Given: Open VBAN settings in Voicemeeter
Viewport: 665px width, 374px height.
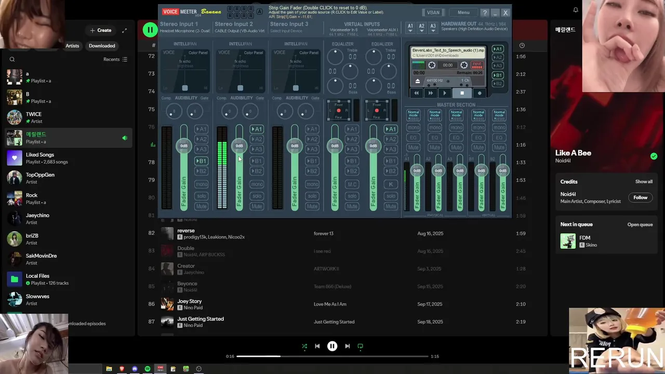Looking at the screenshot, I should [x=433, y=12].
